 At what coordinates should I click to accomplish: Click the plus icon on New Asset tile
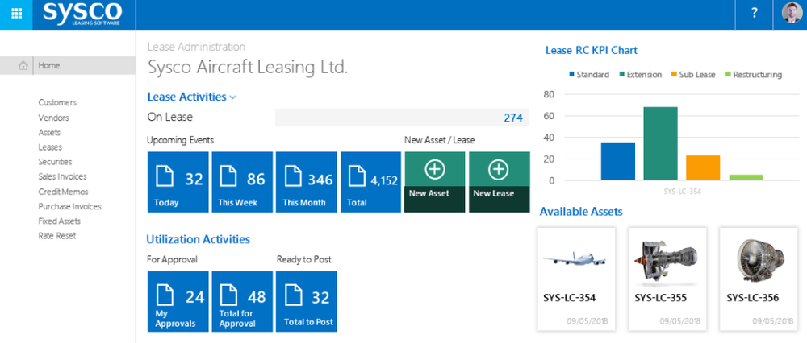point(435,169)
